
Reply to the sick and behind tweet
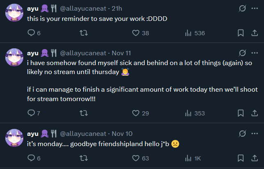click(31, 113)
